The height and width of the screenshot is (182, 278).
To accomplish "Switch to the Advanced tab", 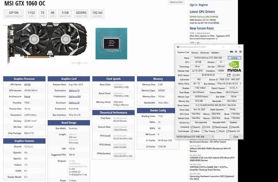I will (x=204, y=52).
